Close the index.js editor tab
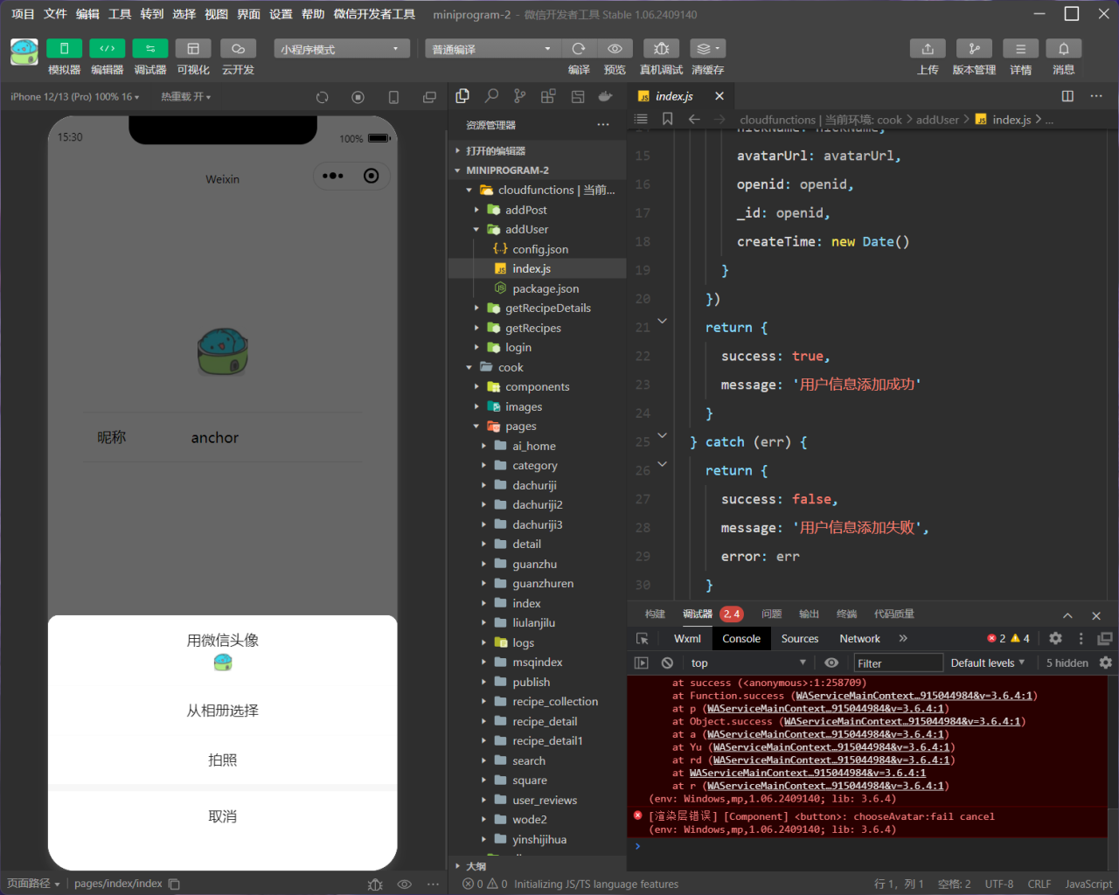This screenshot has width=1119, height=895. click(719, 96)
